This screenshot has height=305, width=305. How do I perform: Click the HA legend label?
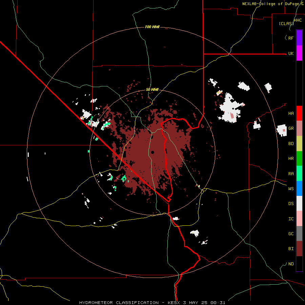pyautogui.click(x=291, y=113)
